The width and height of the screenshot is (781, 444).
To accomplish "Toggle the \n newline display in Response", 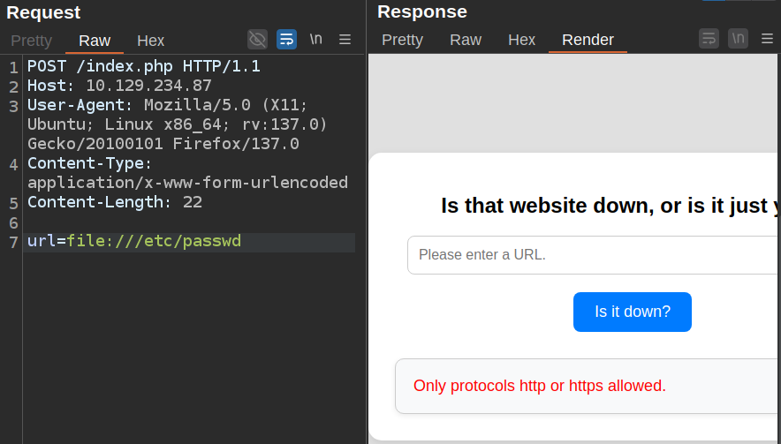I will pos(738,39).
